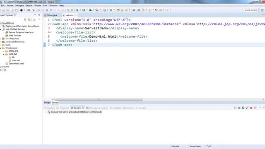This screenshot has width=265, height=149.
Task: Select Deployment Descriptor: ServeltDemo
Action: coord(22,26)
